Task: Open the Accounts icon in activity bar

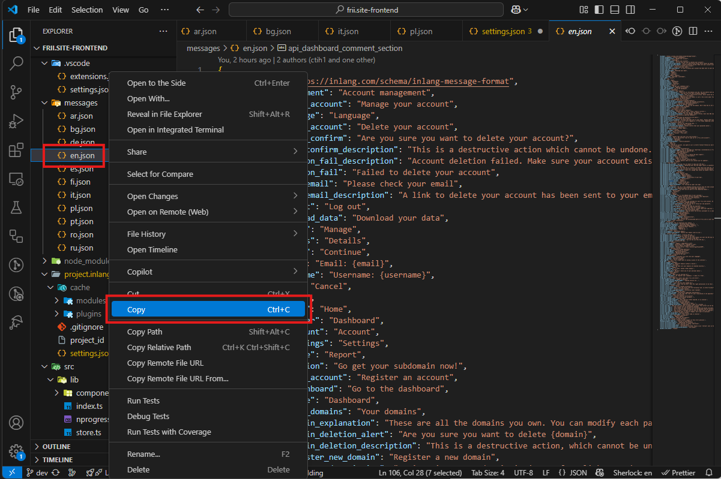Action: (x=16, y=423)
